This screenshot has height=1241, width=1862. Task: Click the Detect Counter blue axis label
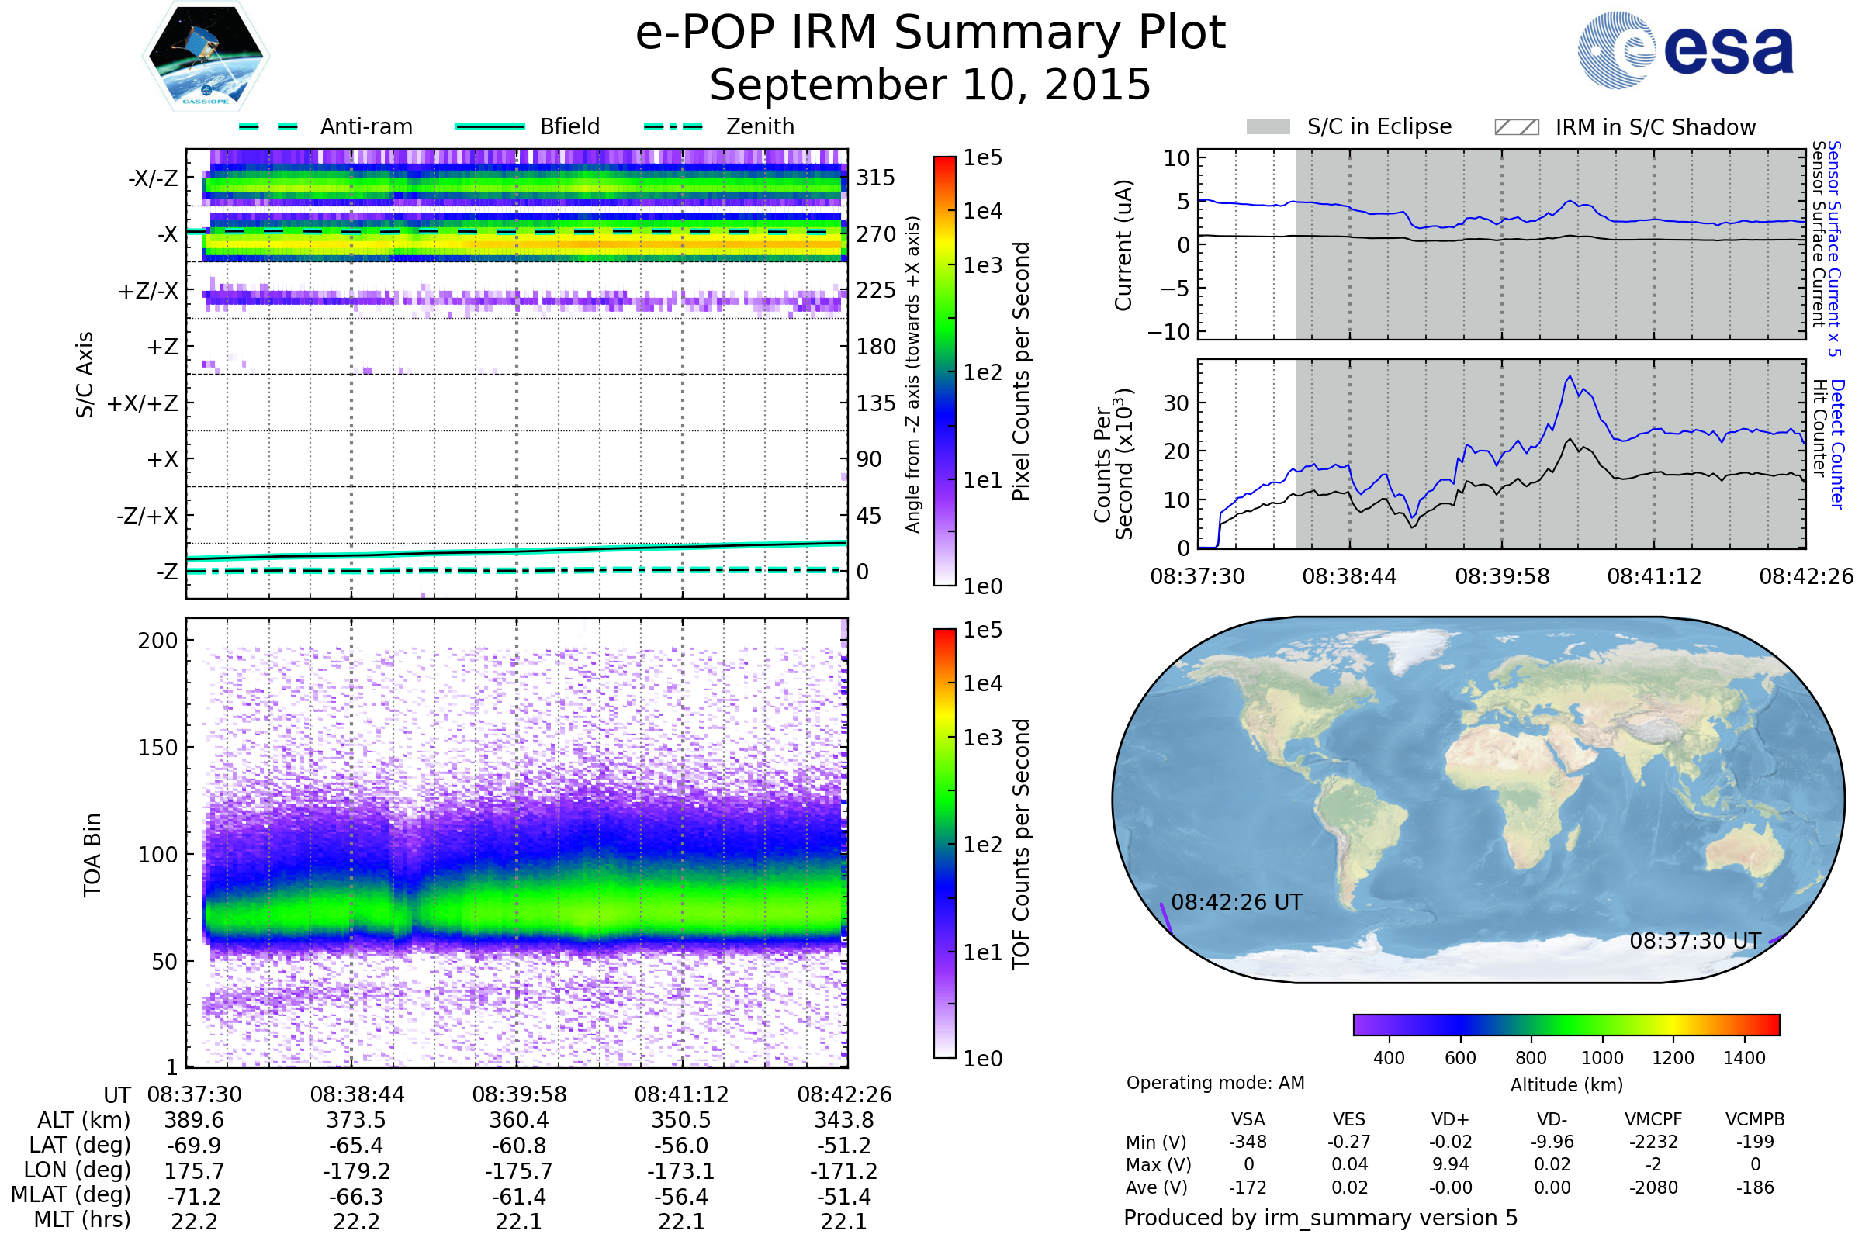click(x=1837, y=444)
